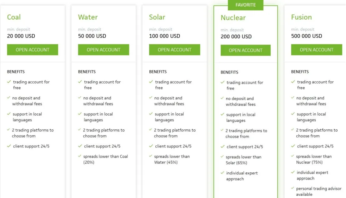Click the Nuclear plan heading
346x198 pixels.
[233, 18]
